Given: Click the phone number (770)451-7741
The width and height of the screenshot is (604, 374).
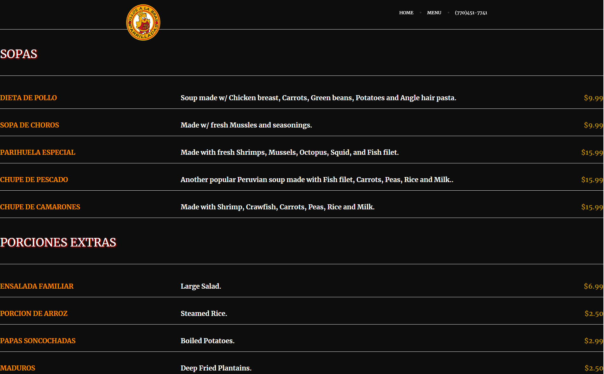Looking at the screenshot, I should click(x=471, y=13).
